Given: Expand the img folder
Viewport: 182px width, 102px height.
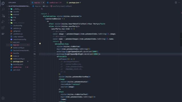Looking at the screenshot, I should (x=15, y=17).
